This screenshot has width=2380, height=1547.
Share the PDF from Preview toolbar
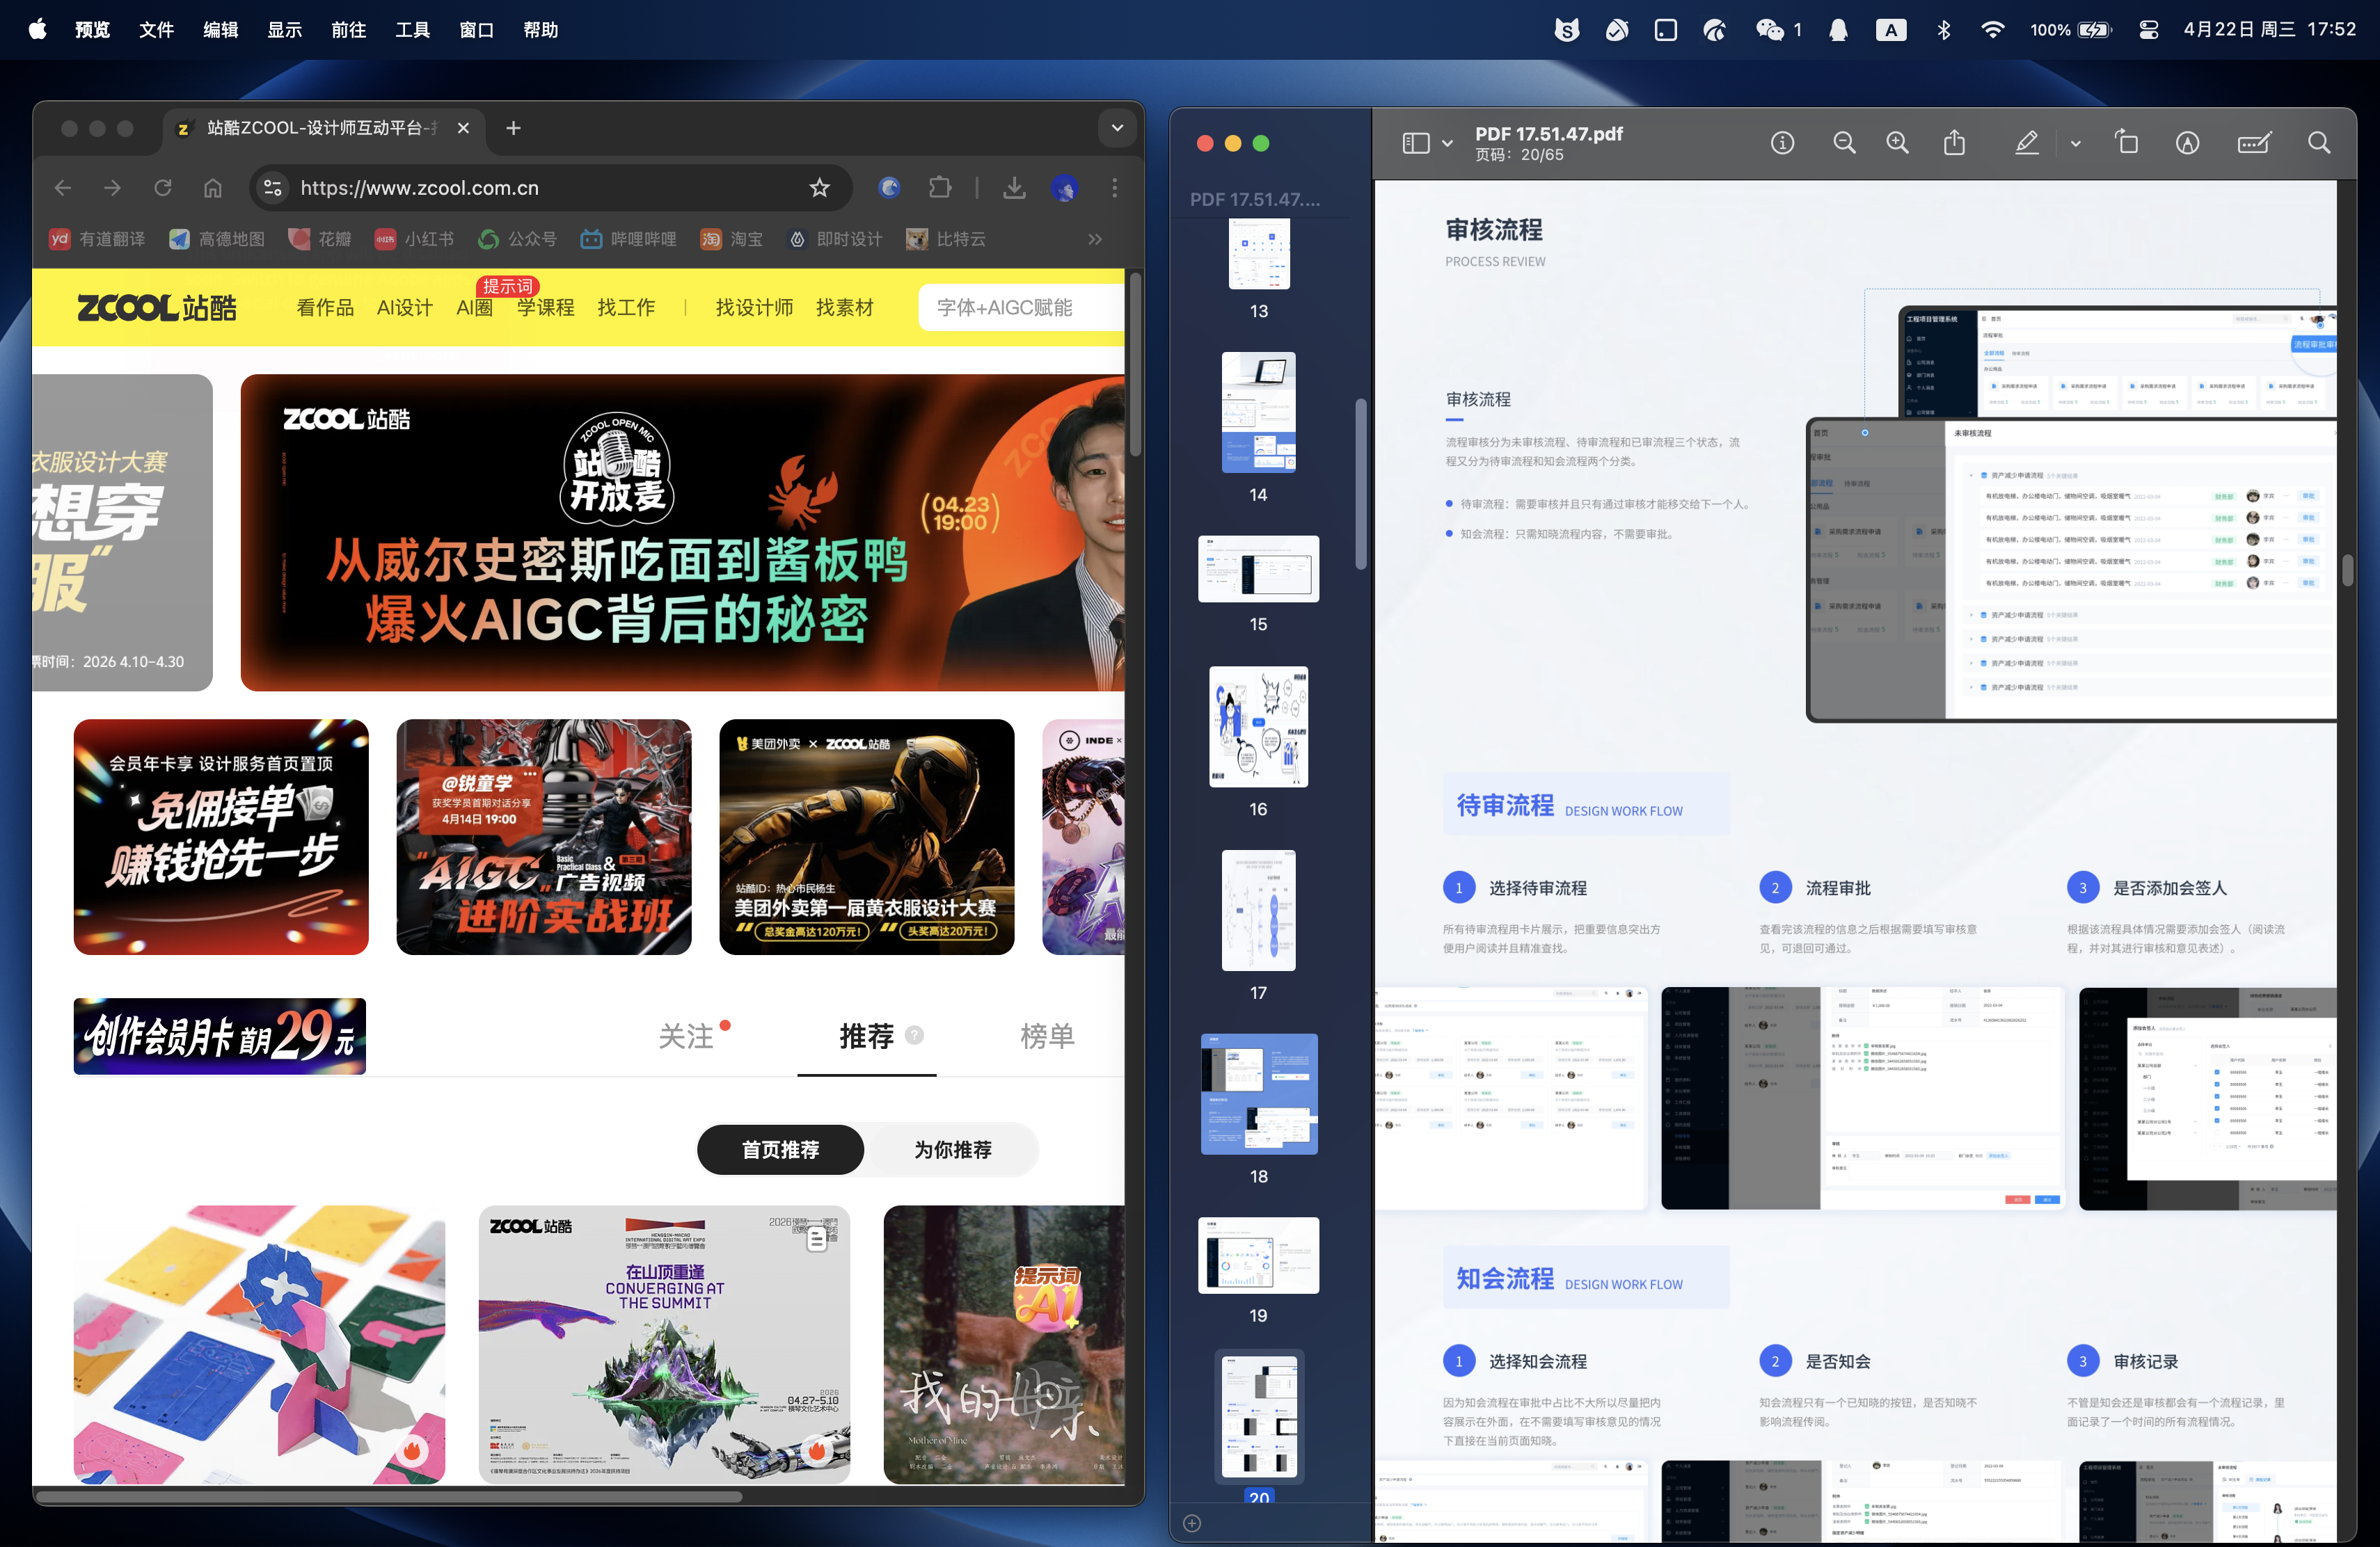tap(1954, 143)
